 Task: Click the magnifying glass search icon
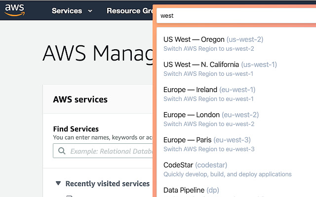coord(62,151)
